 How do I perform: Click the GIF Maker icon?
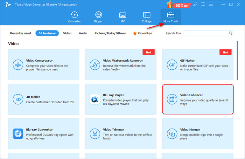tap(172, 65)
